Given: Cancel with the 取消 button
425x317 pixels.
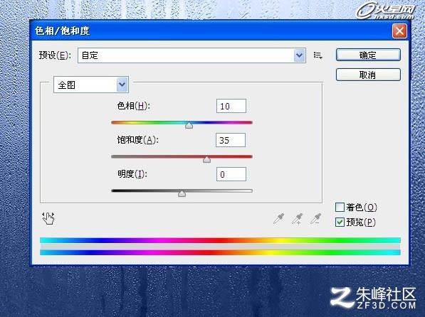Looking at the screenshot, I should point(368,75).
